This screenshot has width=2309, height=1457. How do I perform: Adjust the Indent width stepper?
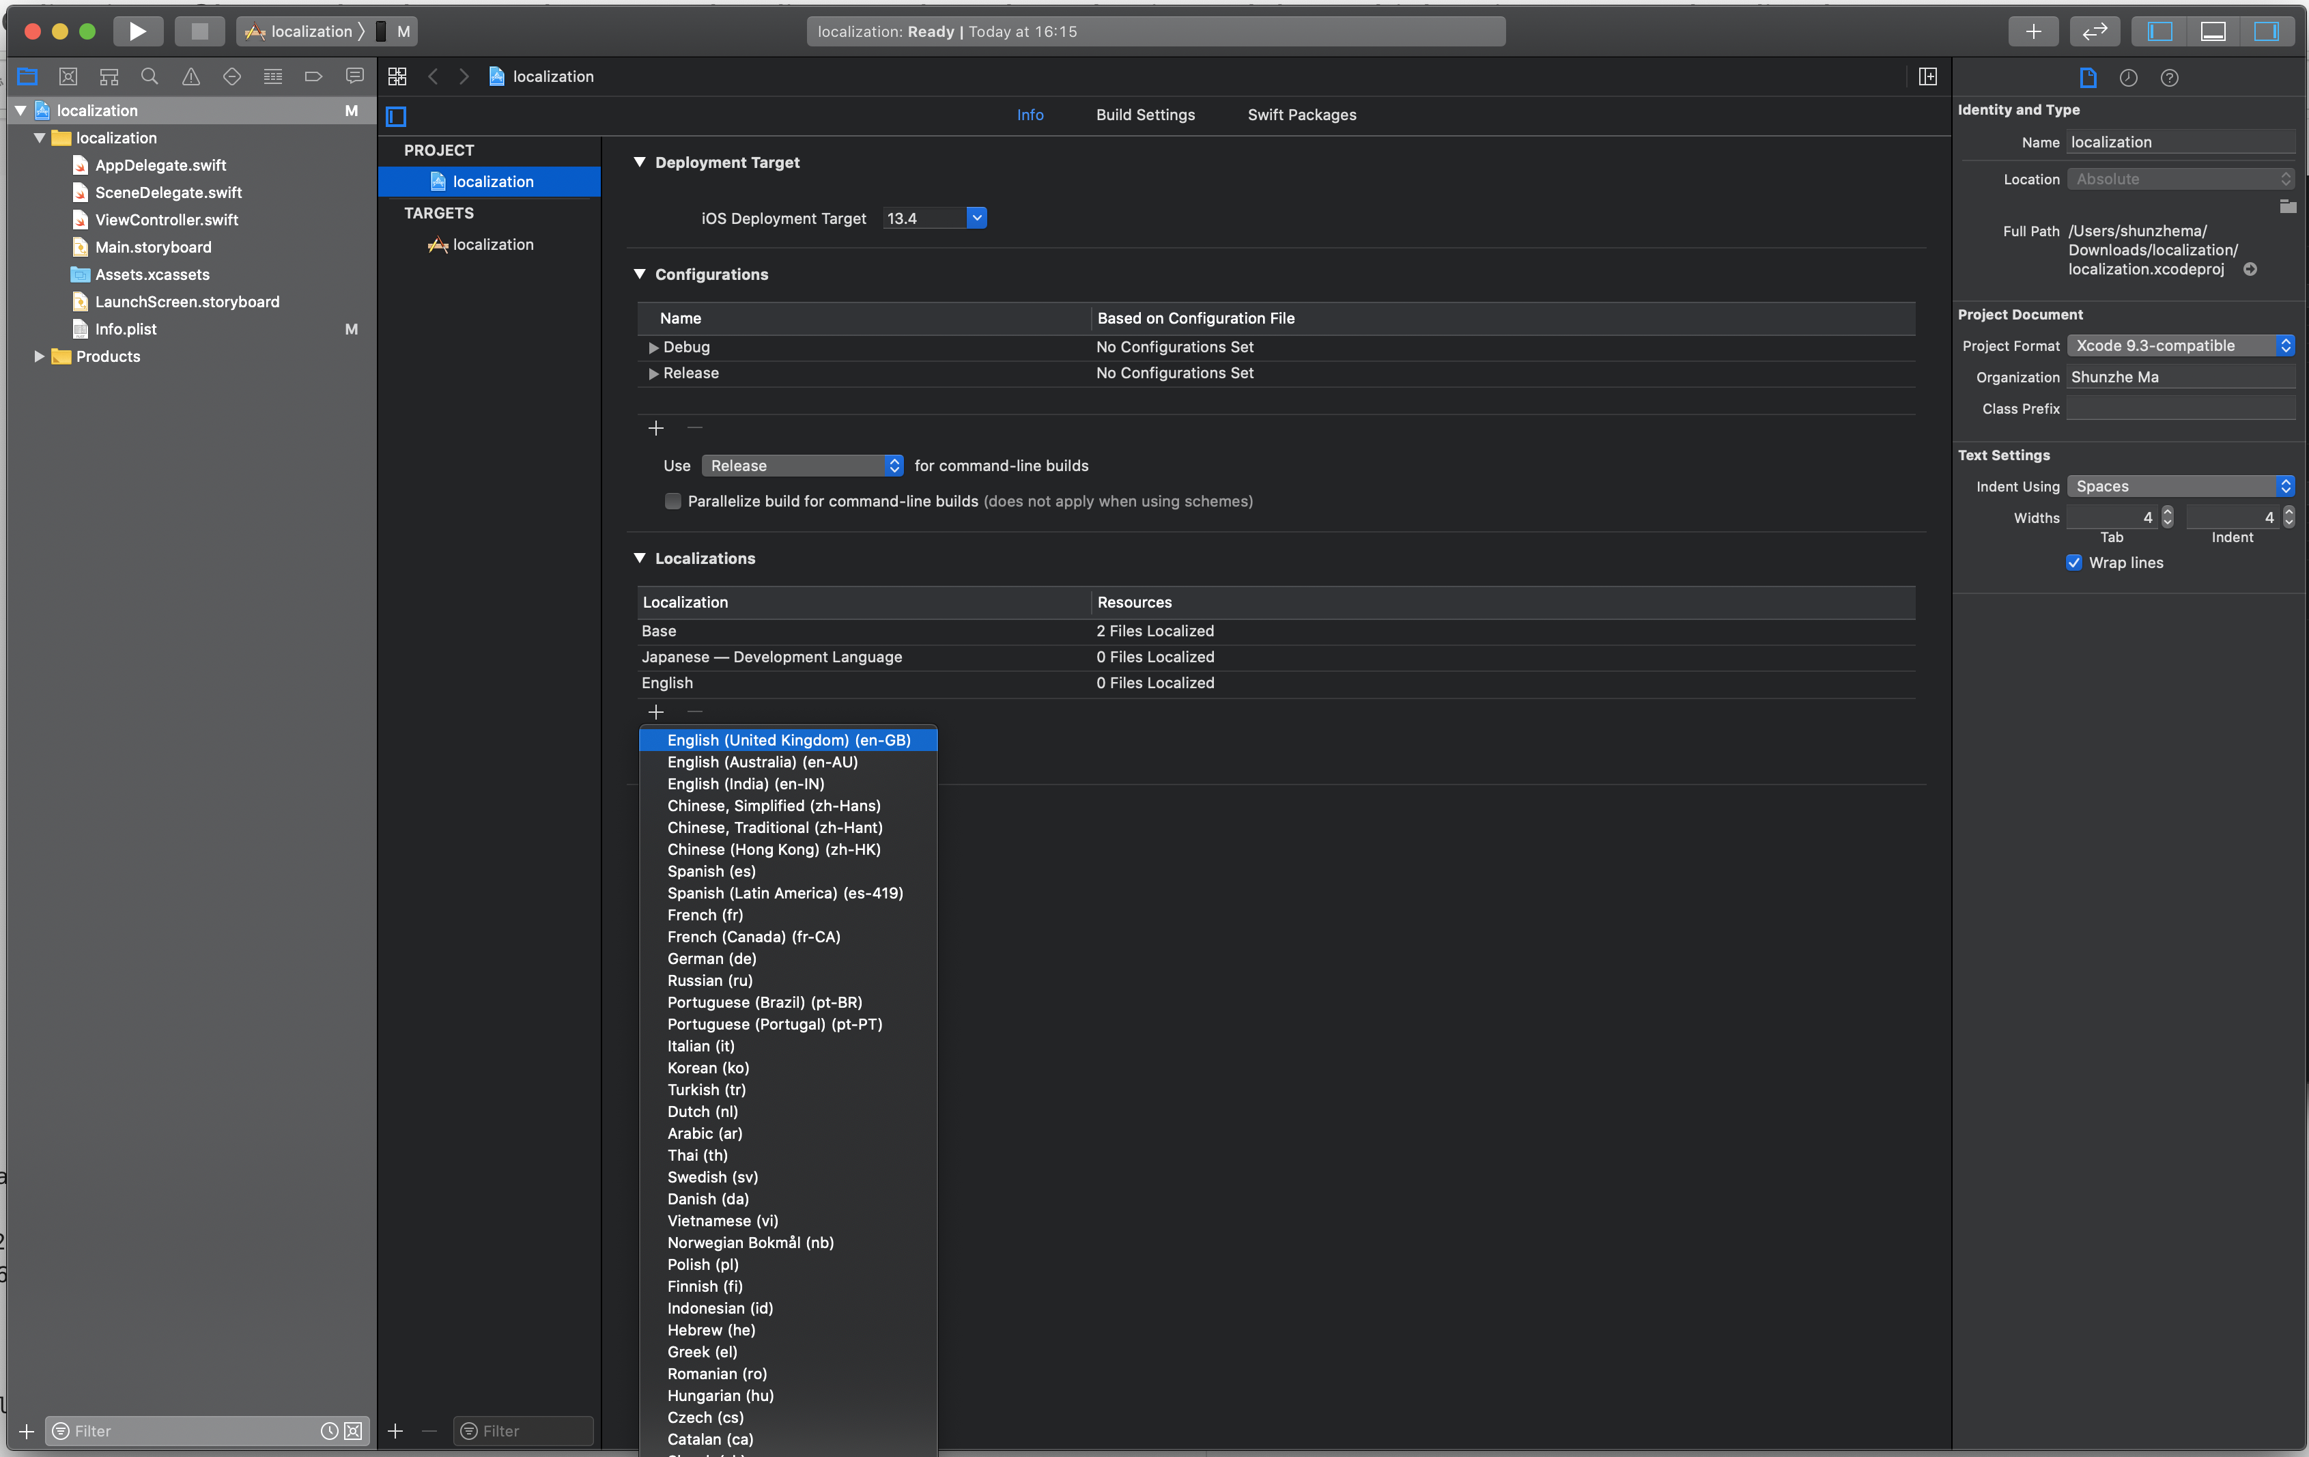[2289, 517]
